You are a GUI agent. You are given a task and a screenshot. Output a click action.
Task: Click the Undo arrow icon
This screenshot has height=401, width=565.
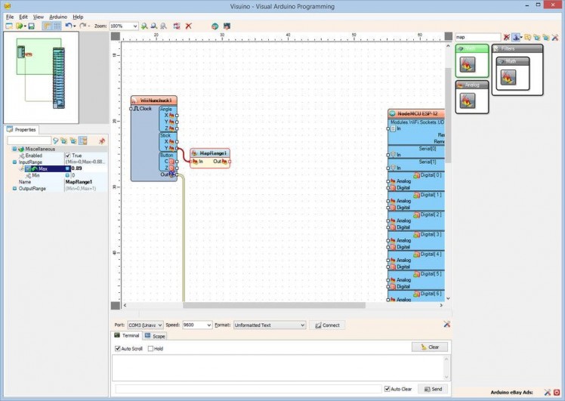69,26
